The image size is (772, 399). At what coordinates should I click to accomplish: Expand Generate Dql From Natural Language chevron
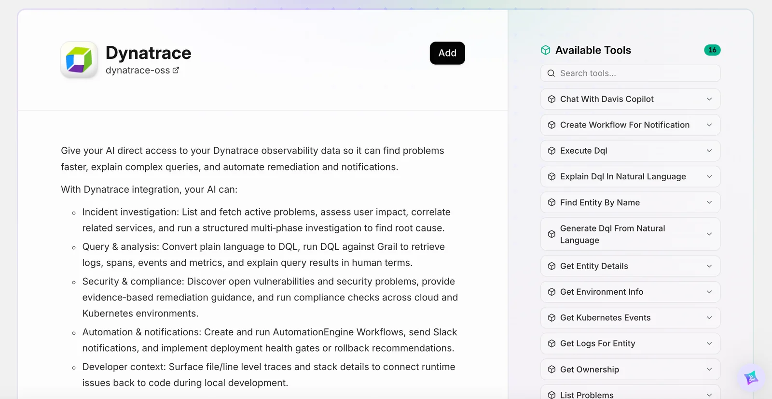pos(709,234)
